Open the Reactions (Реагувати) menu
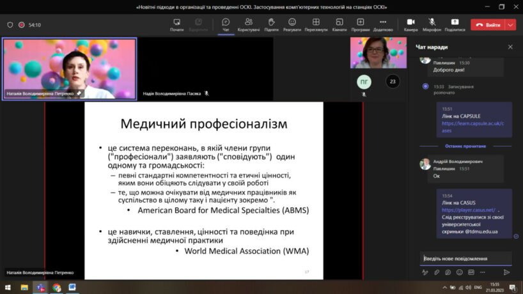This screenshot has height=294, width=523. pyautogui.click(x=292, y=24)
